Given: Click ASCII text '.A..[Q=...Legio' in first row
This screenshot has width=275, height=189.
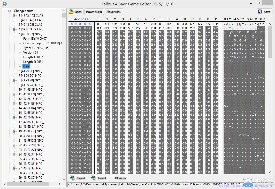Looking at the screenshot, I should pos(244,24).
